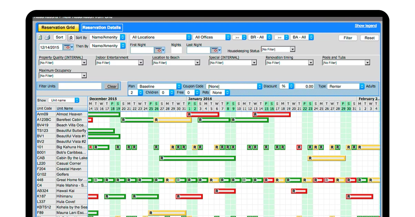Viewport: 415px width, 217px height.
Task: Open the All Offices dropdown
Action: click(x=212, y=37)
